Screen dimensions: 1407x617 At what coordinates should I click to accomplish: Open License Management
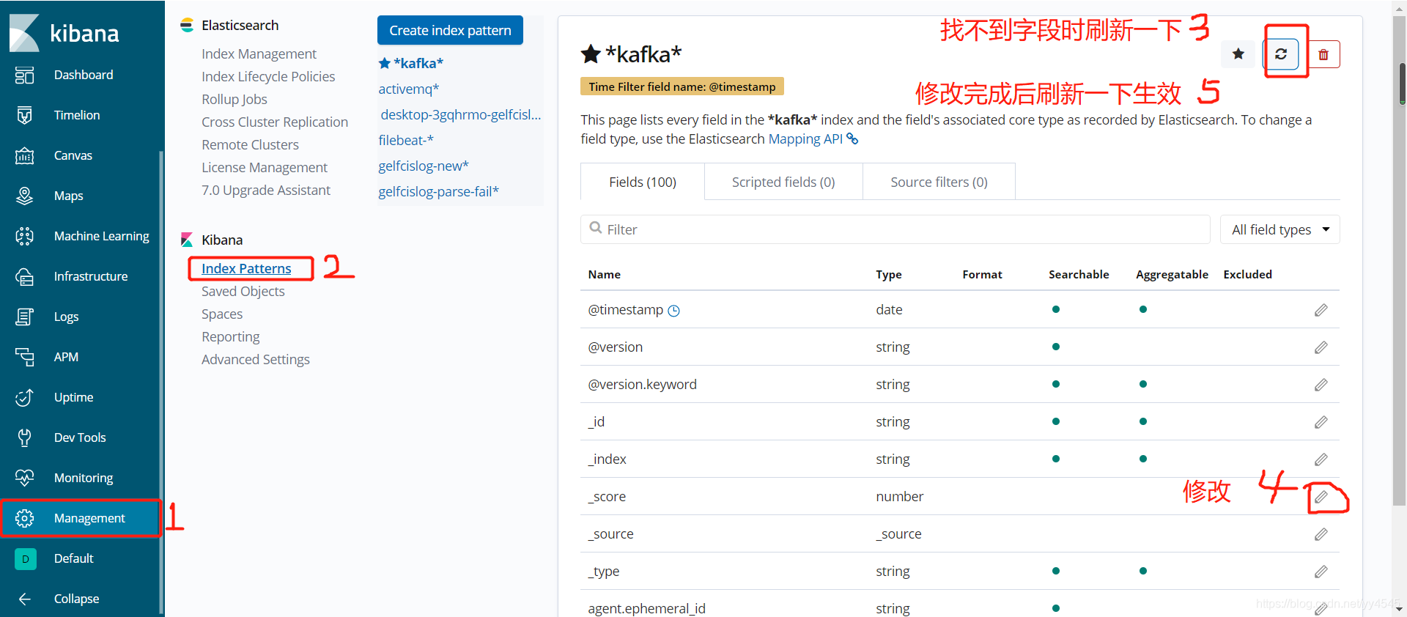click(265, 167)
